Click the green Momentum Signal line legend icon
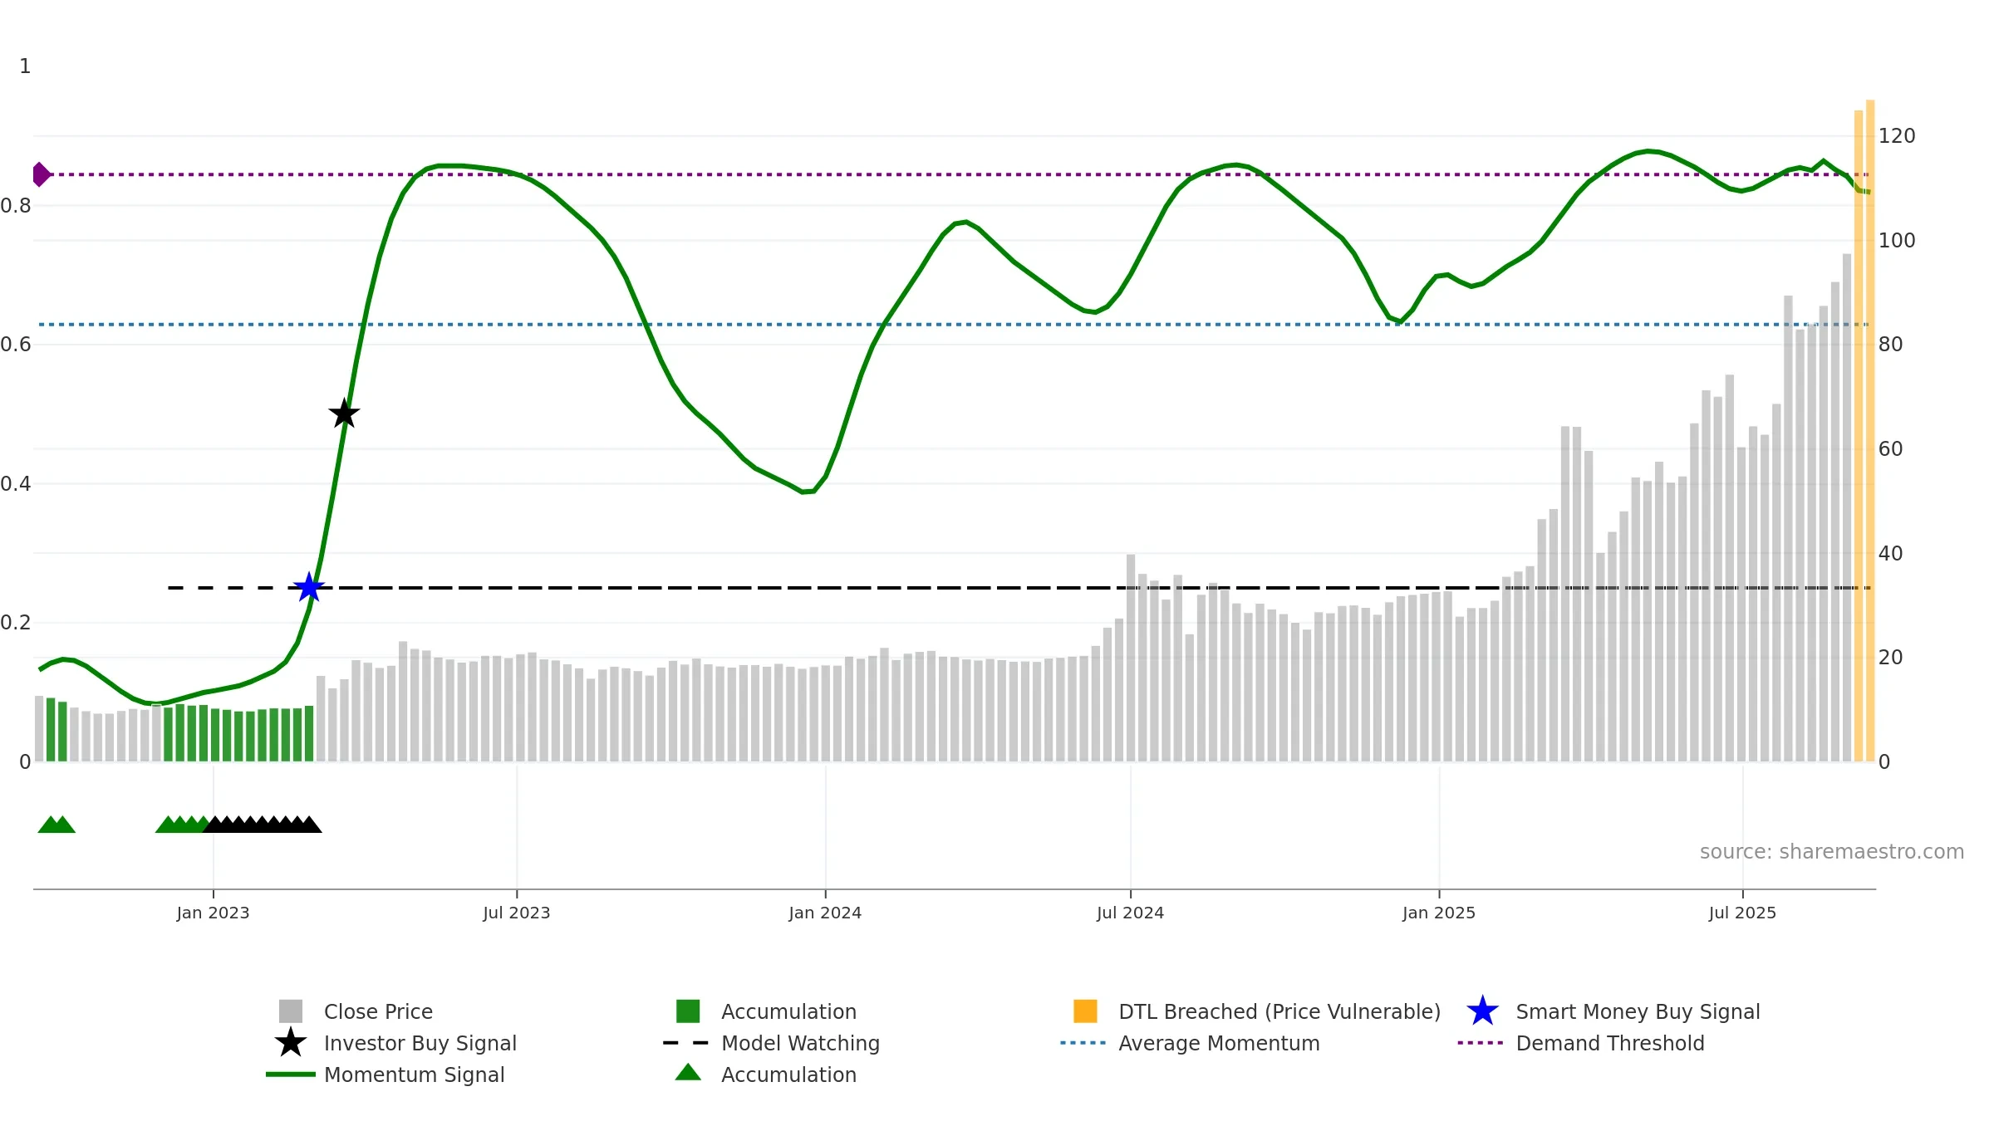The width and height of the screenshot is (1994, 1121). click(x=291, y=1074)
